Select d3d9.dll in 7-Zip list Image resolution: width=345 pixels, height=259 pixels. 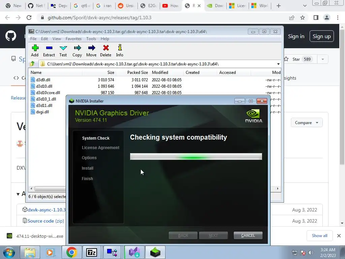tap(43, 80)
